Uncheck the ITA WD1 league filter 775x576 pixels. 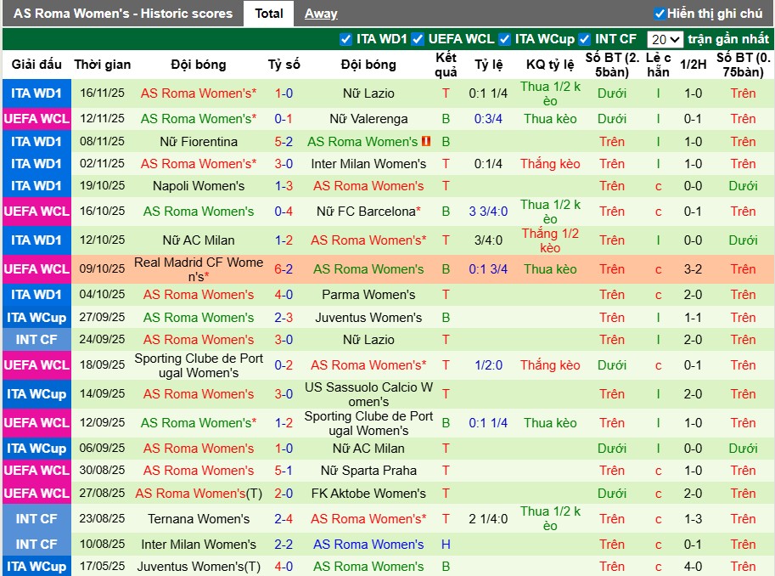pyautogui.click(x=345, y=39)
